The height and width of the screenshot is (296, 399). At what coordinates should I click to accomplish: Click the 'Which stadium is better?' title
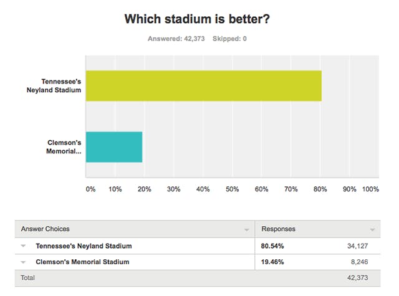click(197, 19)
